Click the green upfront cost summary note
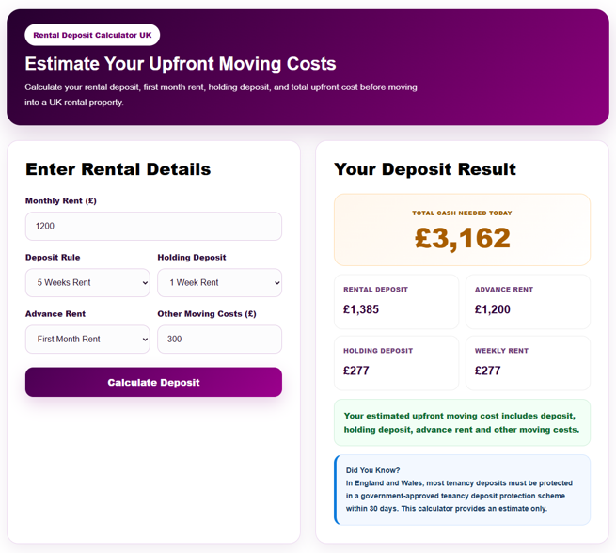The image size is (616, 553). 462,422
